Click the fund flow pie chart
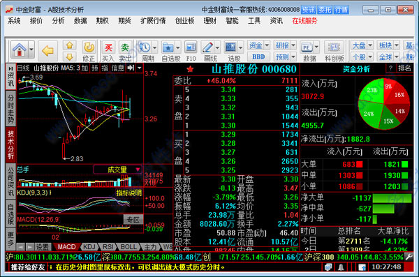The width and height of the screenshot is (419, 277). tap(384, 104)
